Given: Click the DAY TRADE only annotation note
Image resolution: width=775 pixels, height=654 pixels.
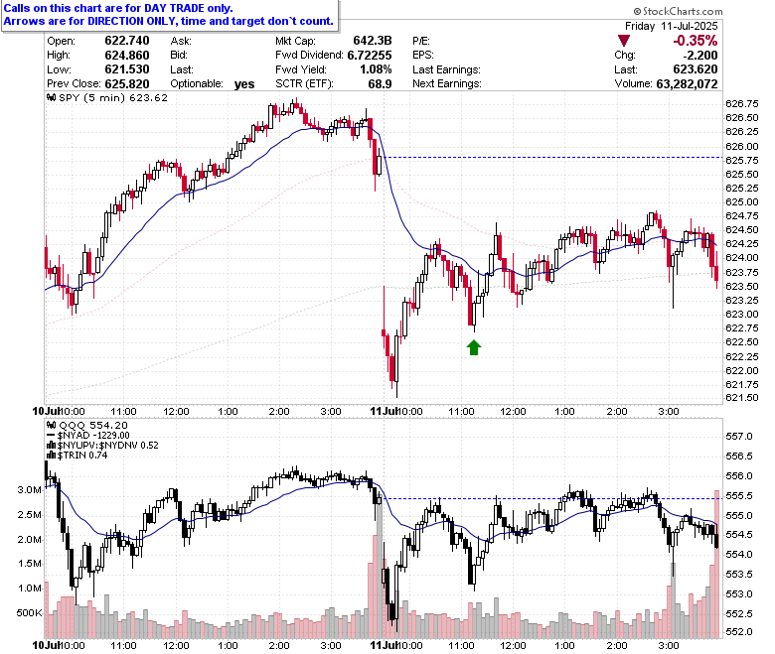Looking at the screenshot, I should [x=169, y=15].
